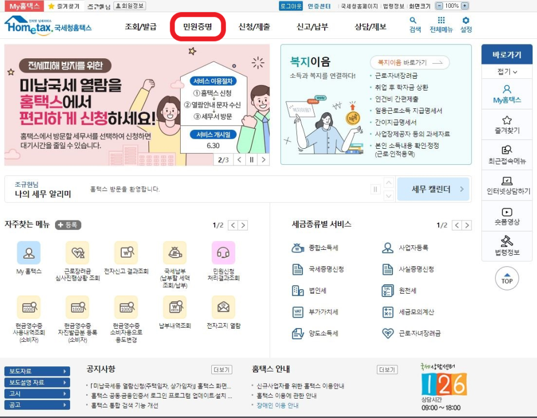The width and height of the screenshot is (537, 418).
Task: Open 인터넷상담하기 sidebar icon
Action: (507, 186)
